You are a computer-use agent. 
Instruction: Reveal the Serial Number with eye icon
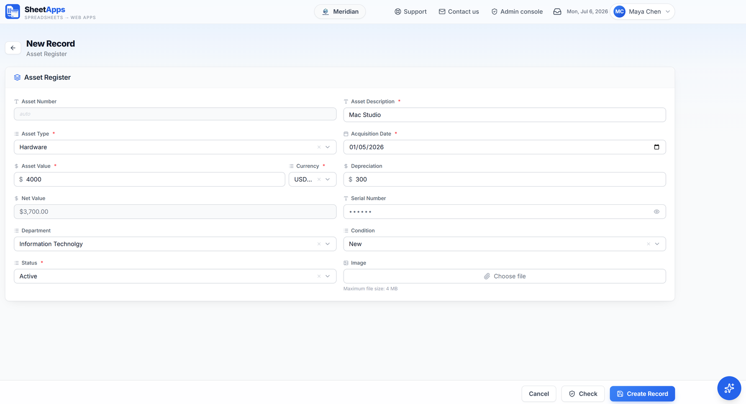(x=656, y=212)
